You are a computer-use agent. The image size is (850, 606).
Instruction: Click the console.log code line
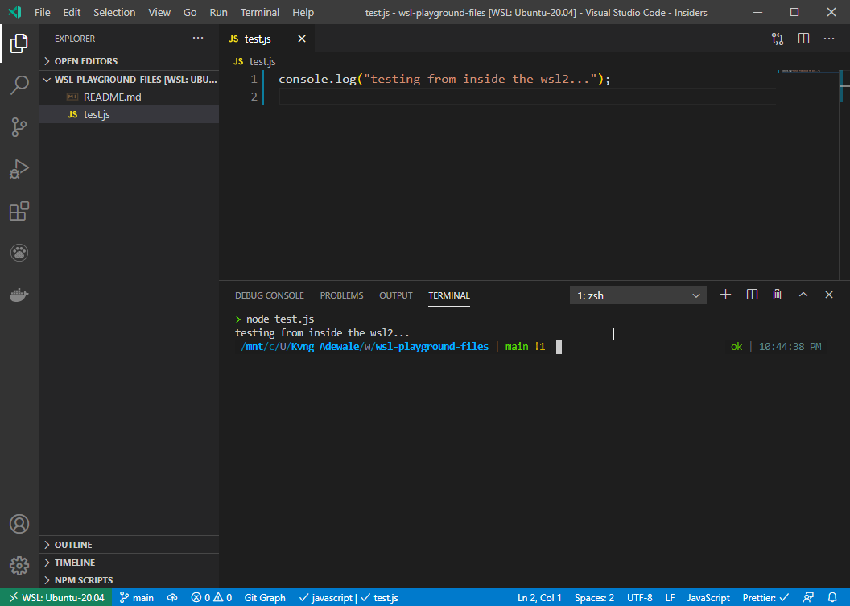pos(444,79)
